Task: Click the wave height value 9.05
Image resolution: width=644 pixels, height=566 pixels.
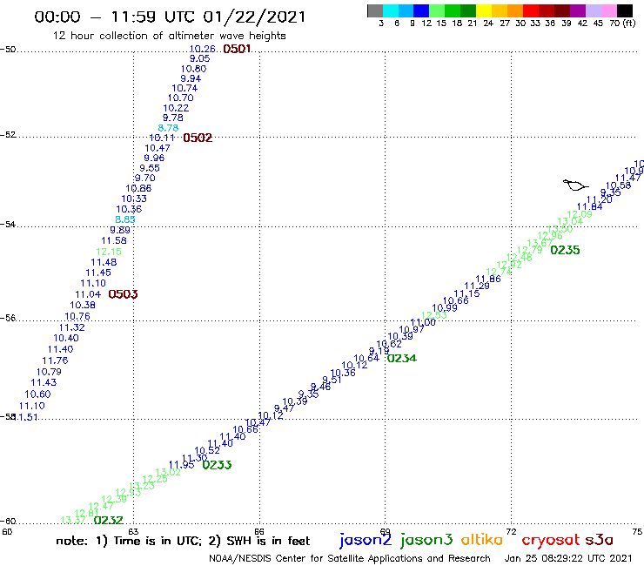Action: tap(199, 59)
